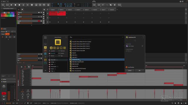Expand the Tags filter in browser
Image resolution: width=188 pixels, height=105 pixels.
(x=61, y=56)
